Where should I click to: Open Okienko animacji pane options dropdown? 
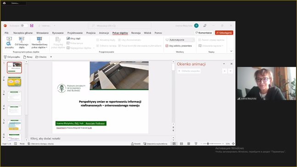(x=224, y=64)
